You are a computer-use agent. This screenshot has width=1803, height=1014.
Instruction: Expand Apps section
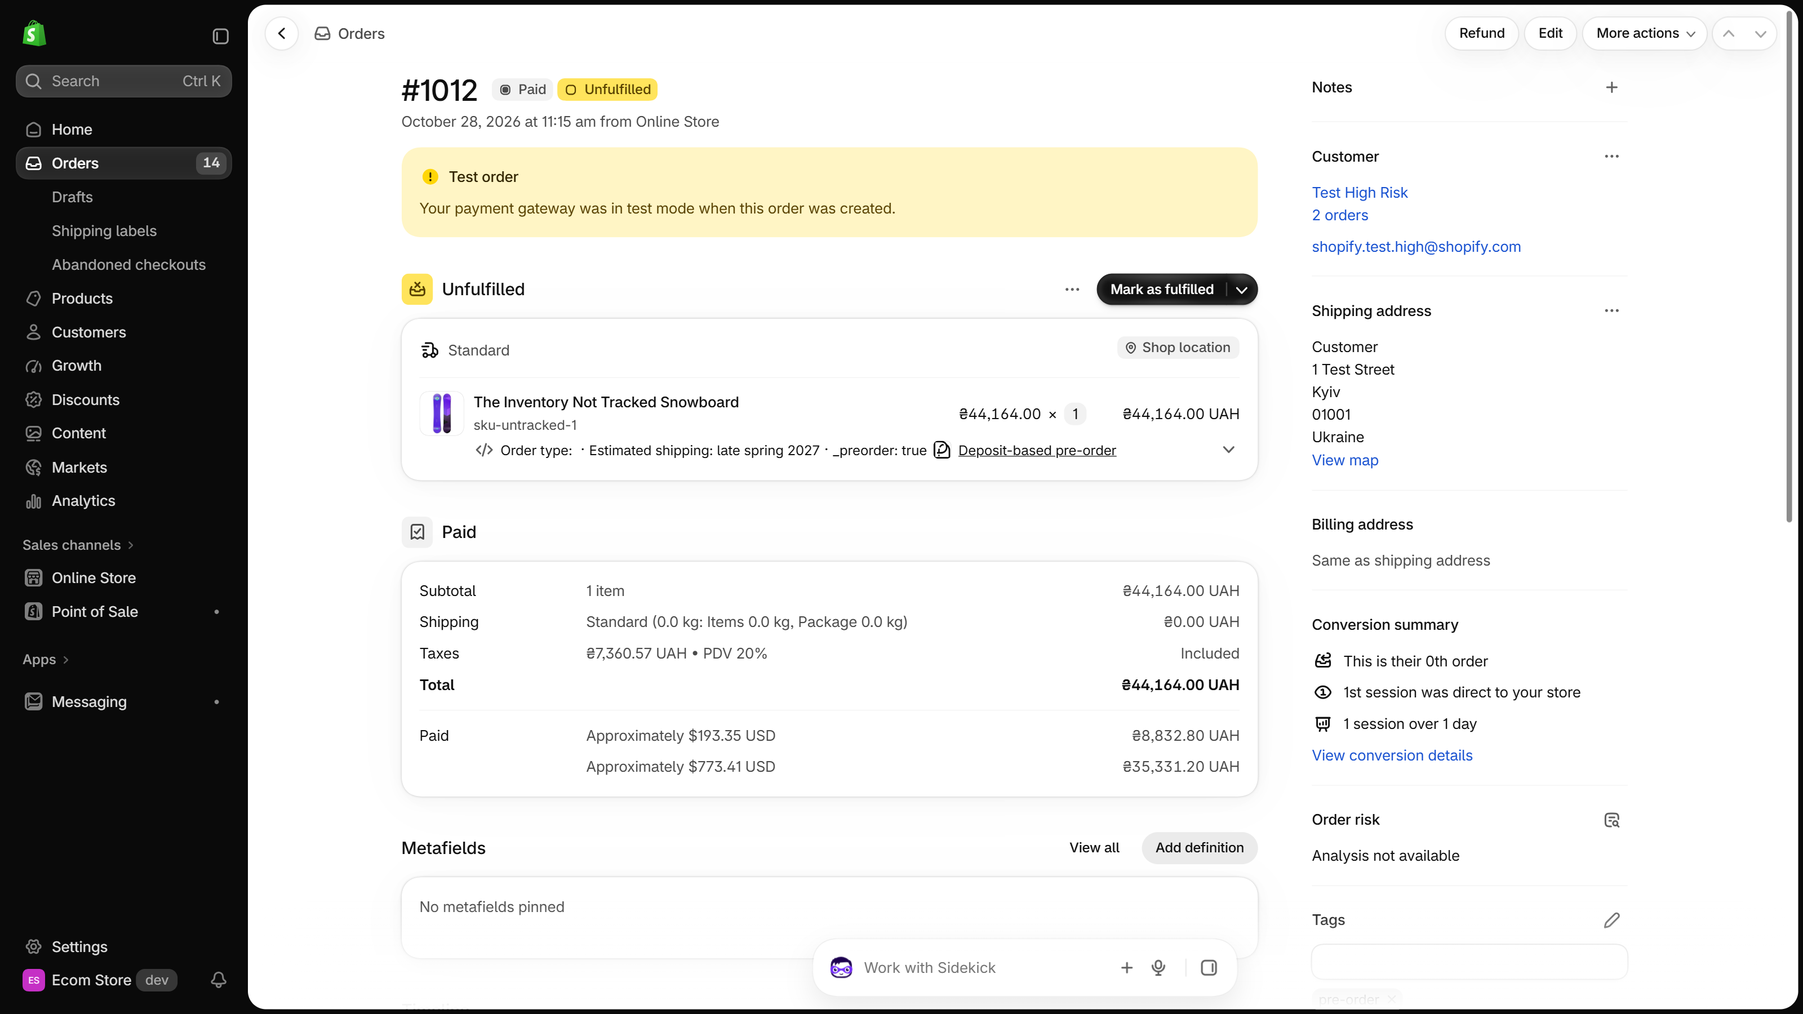pos(46,659)
